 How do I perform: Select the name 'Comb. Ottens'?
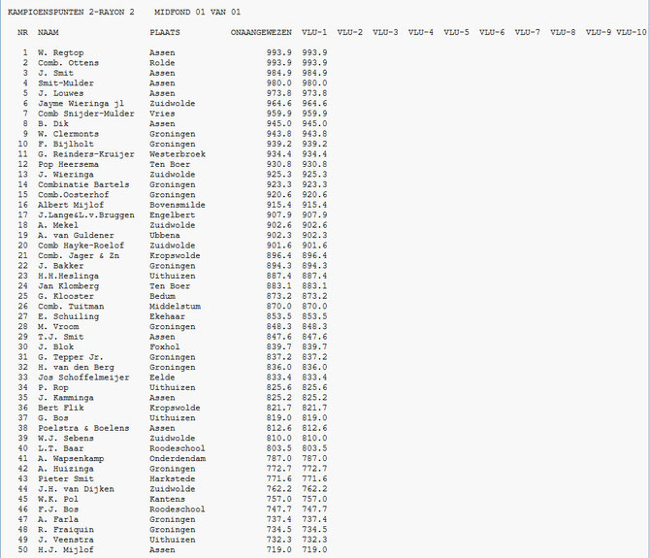[x=69, y=63]
